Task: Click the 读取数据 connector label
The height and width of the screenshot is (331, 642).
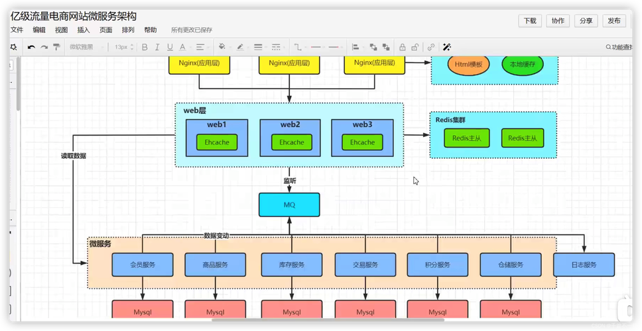Action: (74, 156)
